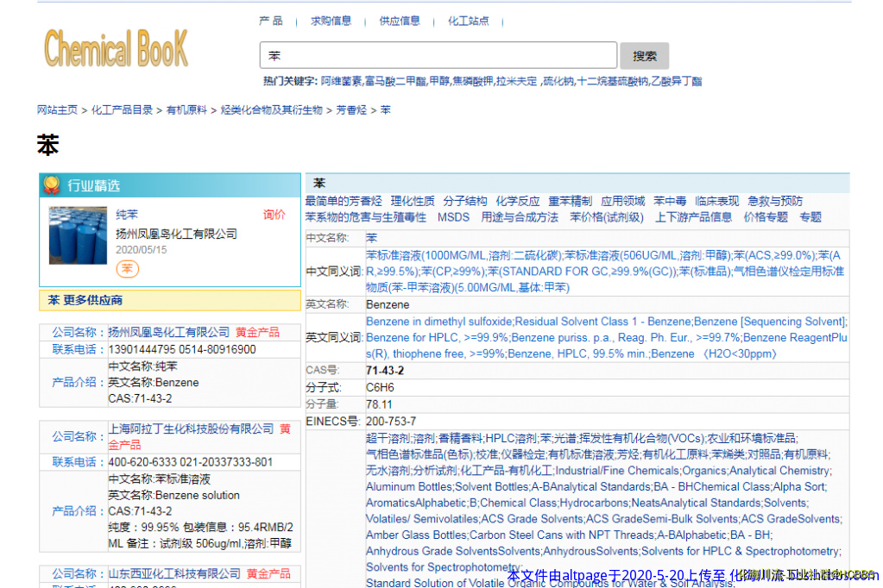This screenshot has height=588, width=883.
Task: Jump to 理化性质 section
Action: (413, 201)
